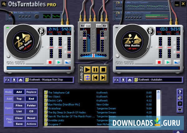Image resolution: width=187 pixels, height=133 pixels.
Task: Click load-down arrow on right deck bar
Action: click(123, 80)
